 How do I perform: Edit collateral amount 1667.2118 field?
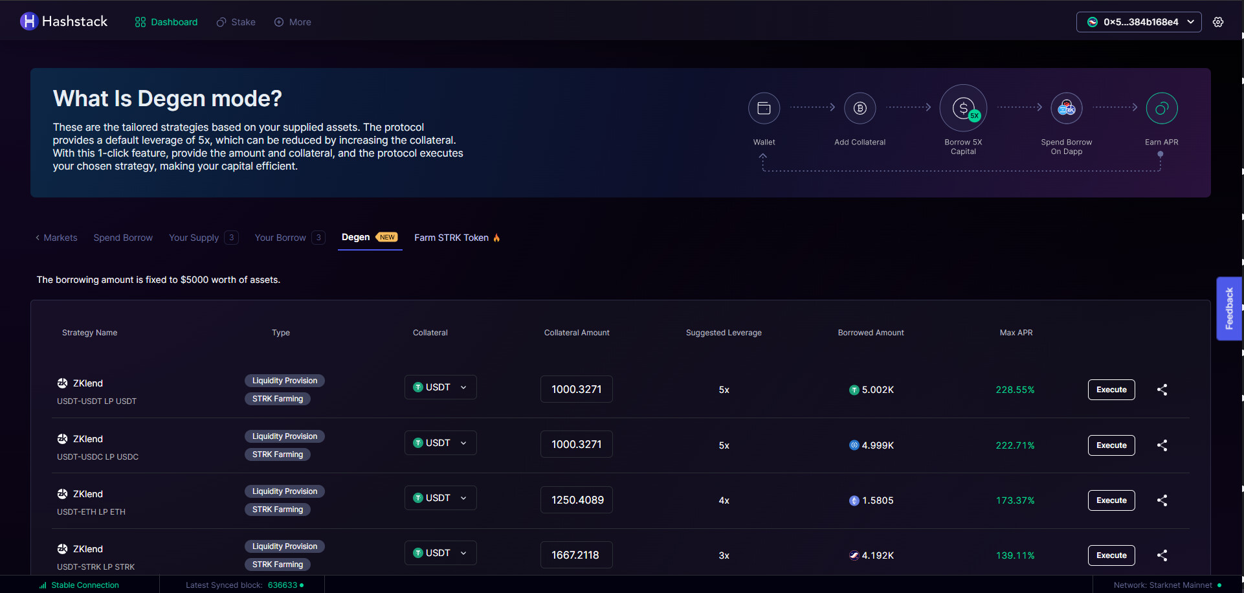(x=577, y=555)
